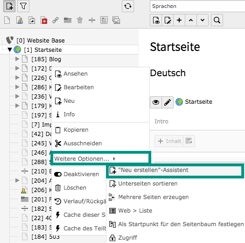Open the Sprachen dropdown

pos(197,6)
